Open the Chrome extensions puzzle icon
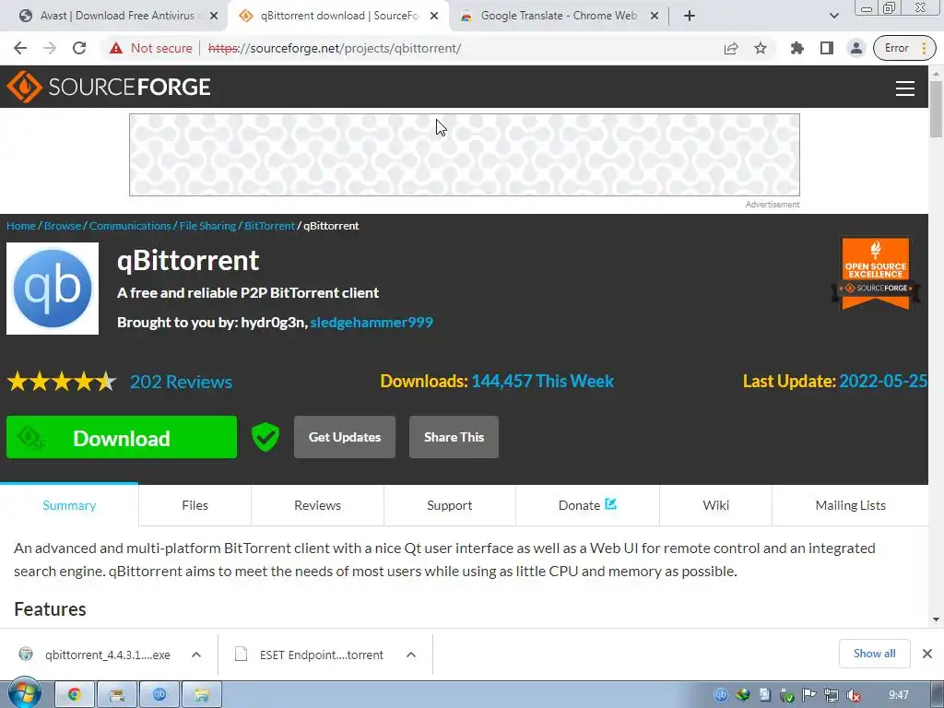The width and height of the screenshot is (944, 708). pos(797,48)
